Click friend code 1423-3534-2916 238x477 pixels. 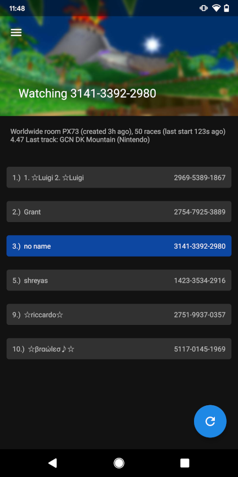(200, 280)
